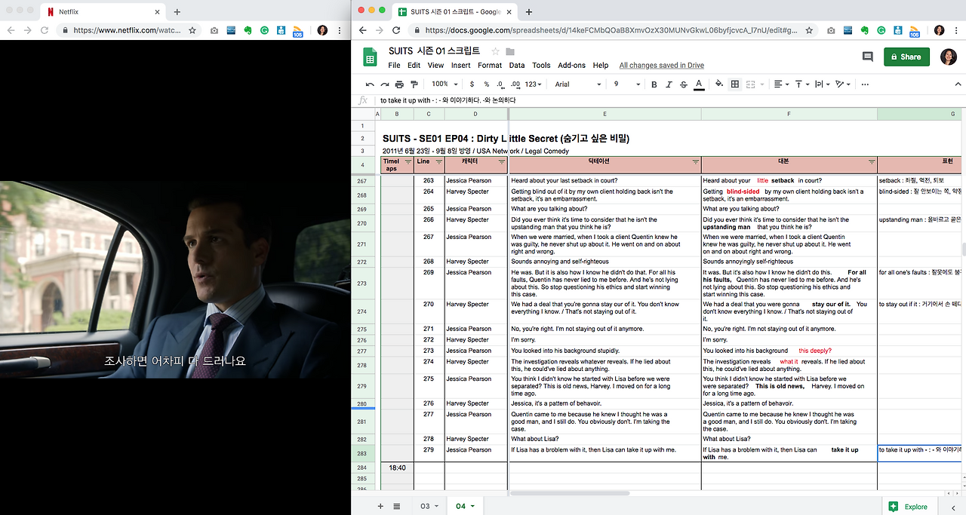Click the Undo arrow in Sheets toolbar
Viewport: 966px width, 515px height.
[370, 84]
